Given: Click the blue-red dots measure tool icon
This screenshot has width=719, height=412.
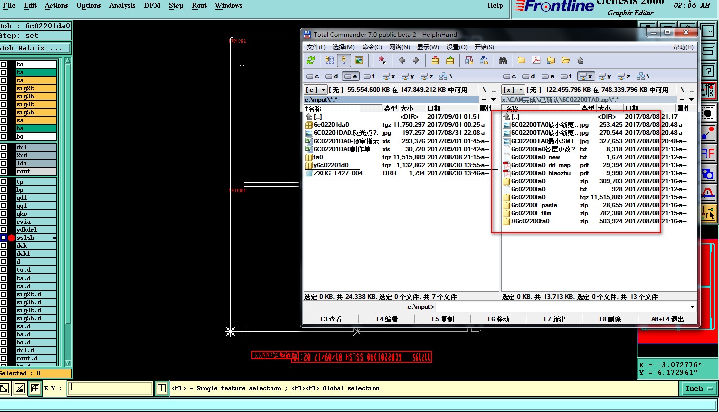Looking at the screenshot, I should pos(708,133).
